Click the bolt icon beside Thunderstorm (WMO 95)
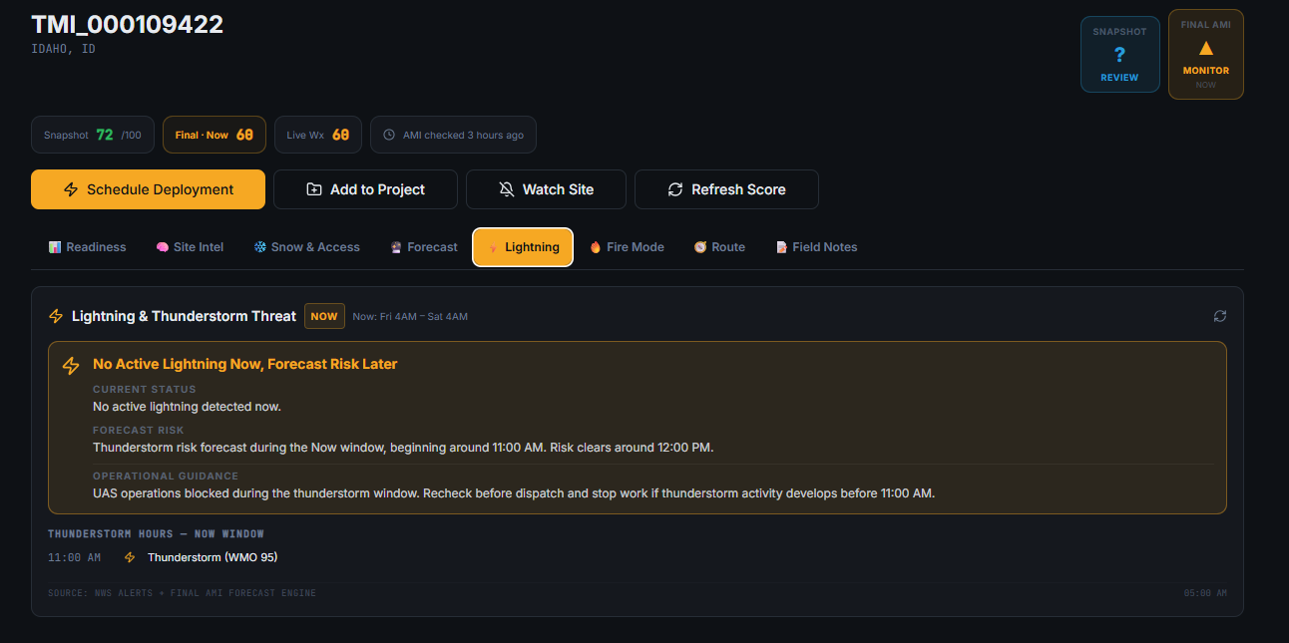The height and width of the screenshot is (643, 1289). point(130,557)
